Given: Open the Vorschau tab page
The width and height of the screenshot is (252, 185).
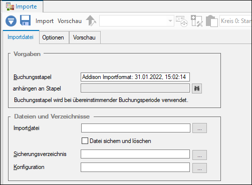Looking at the screenshot, I should click(84, 37).
